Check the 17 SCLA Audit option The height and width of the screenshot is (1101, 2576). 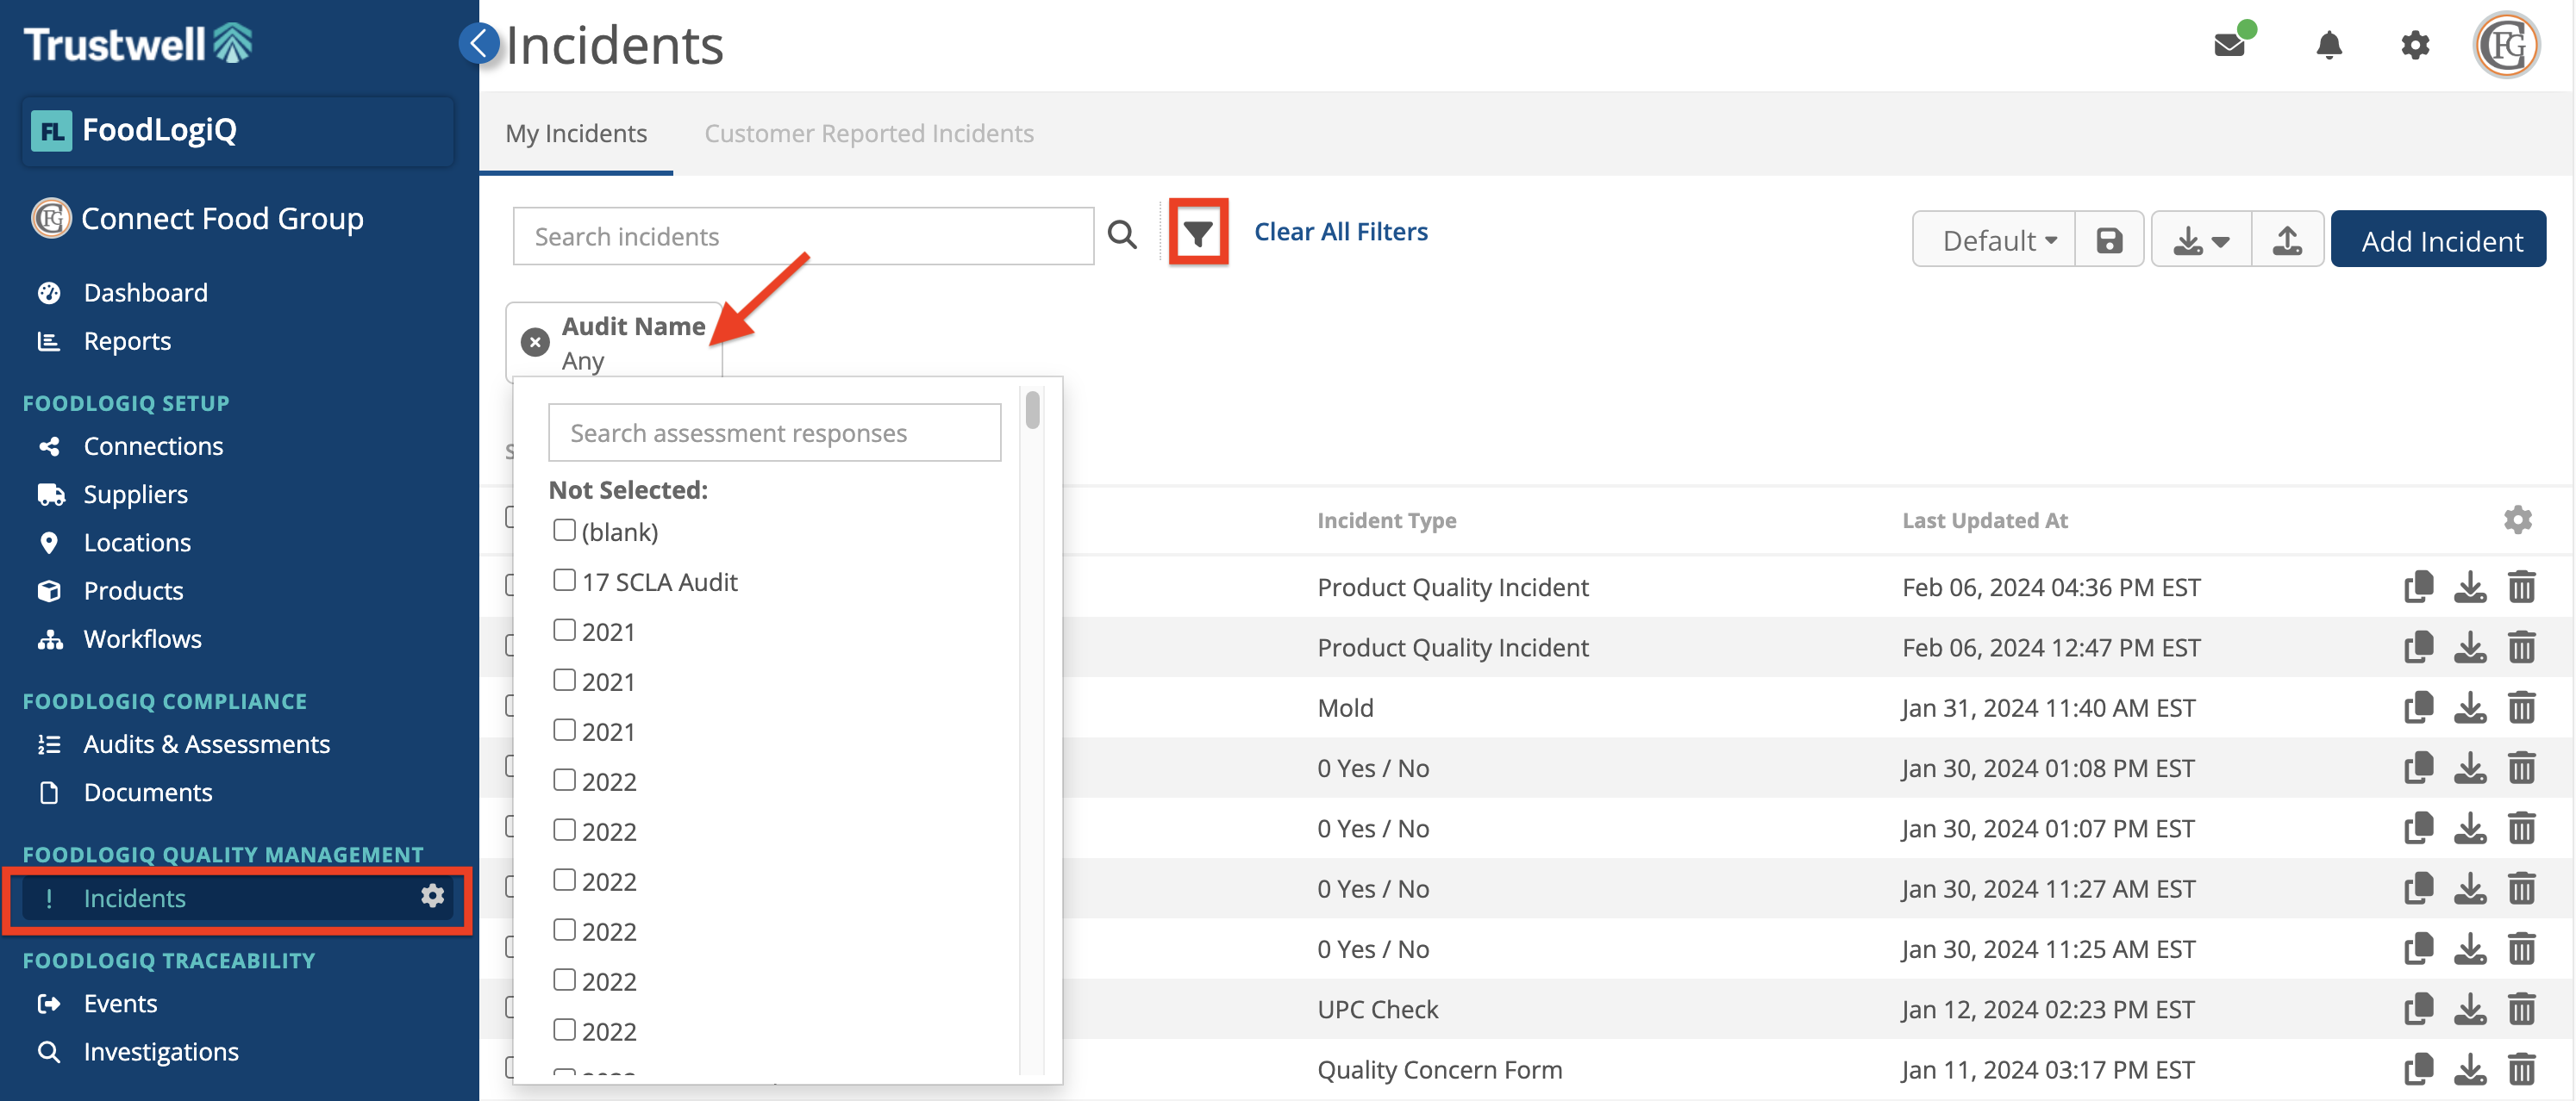tap(564, 581)
